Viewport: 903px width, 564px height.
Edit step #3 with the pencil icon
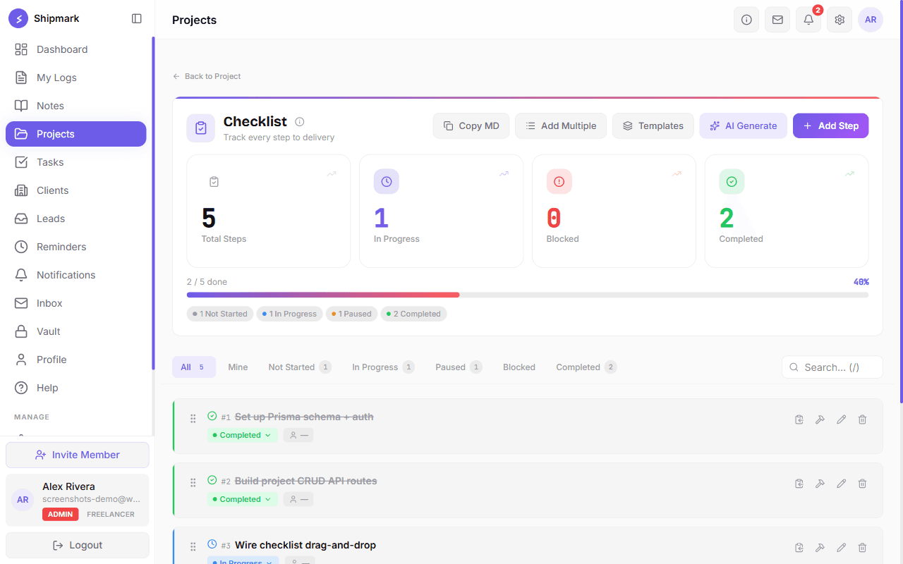point(841,548)
